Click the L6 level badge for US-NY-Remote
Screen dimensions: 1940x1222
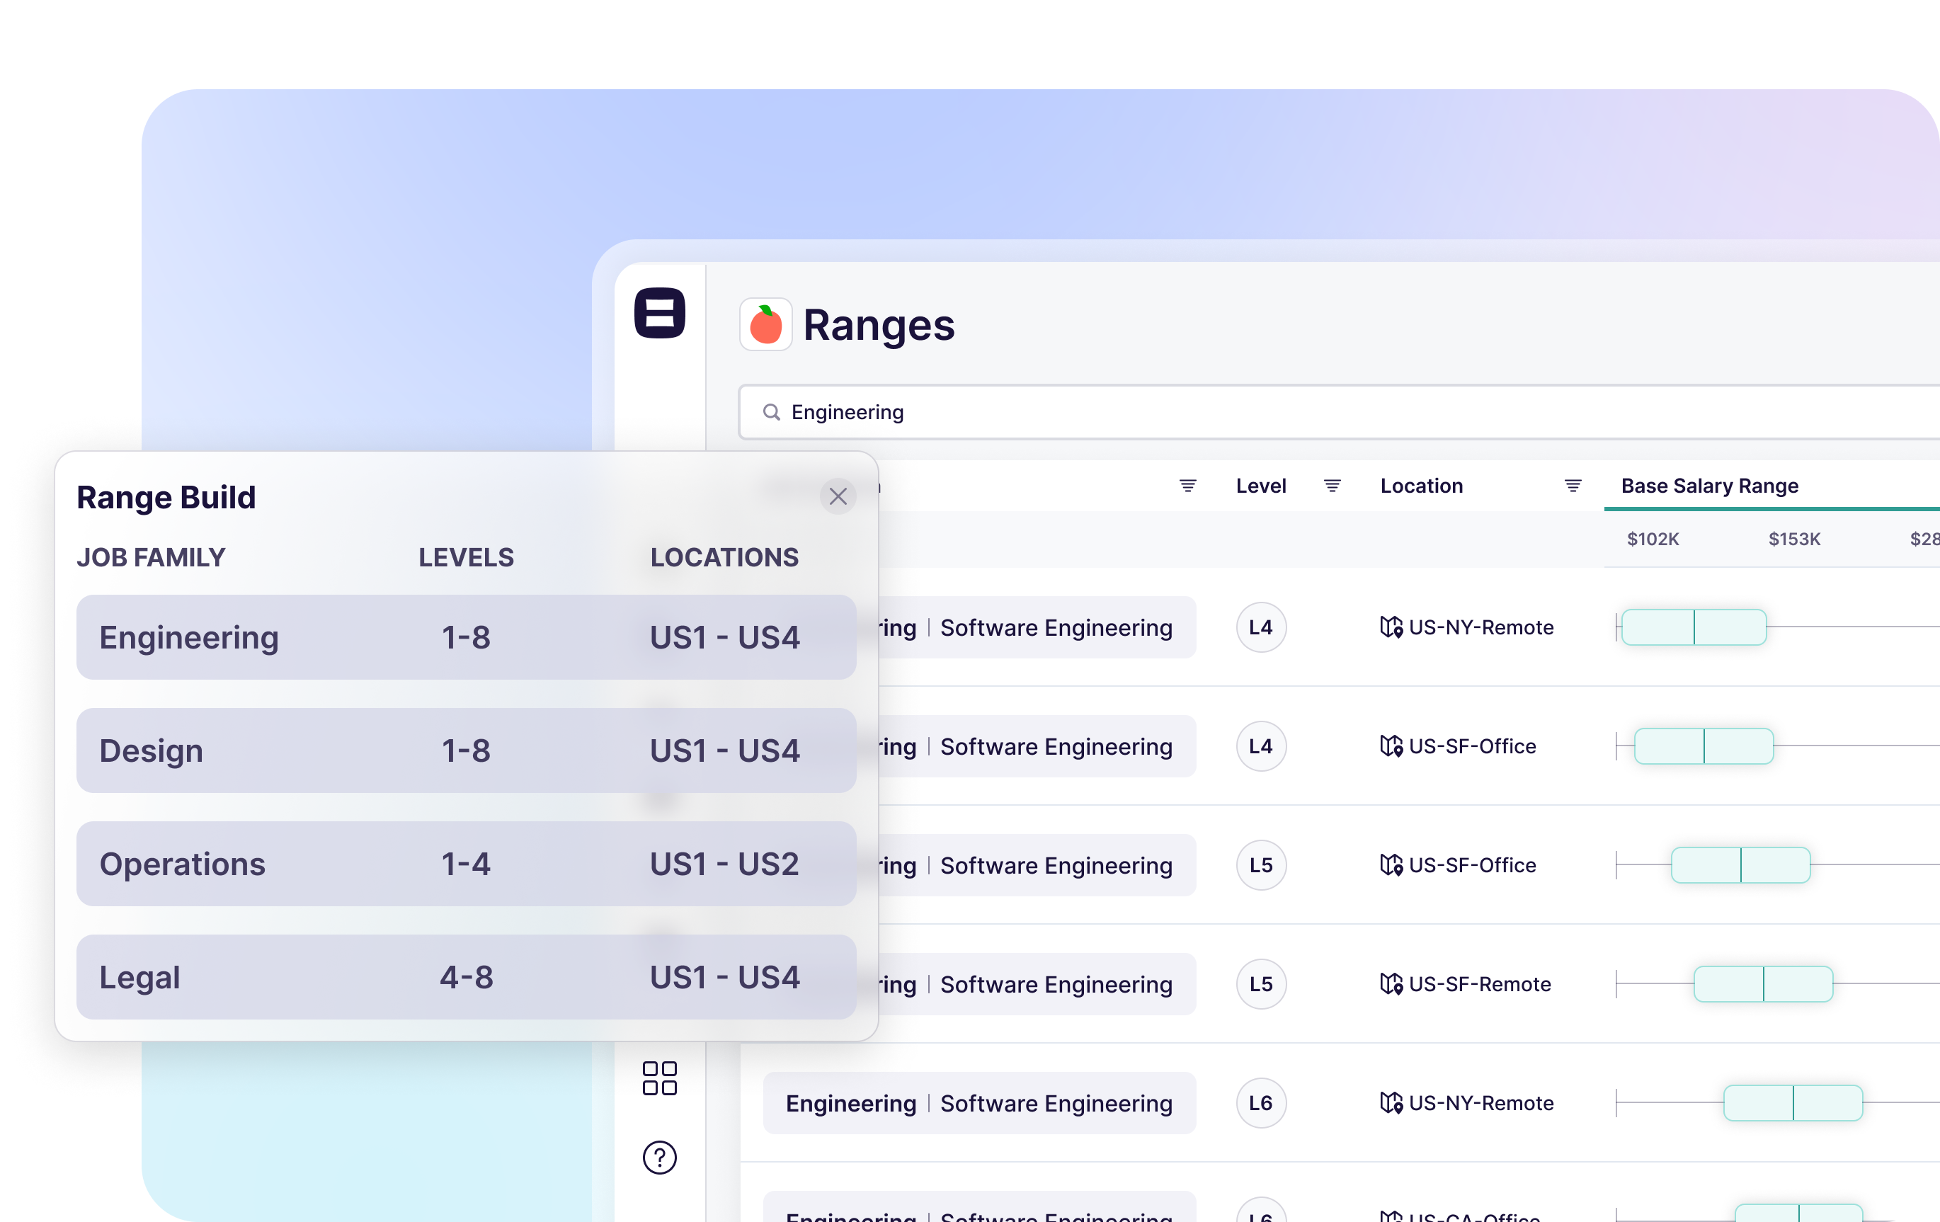[x=1261, y=1103]
